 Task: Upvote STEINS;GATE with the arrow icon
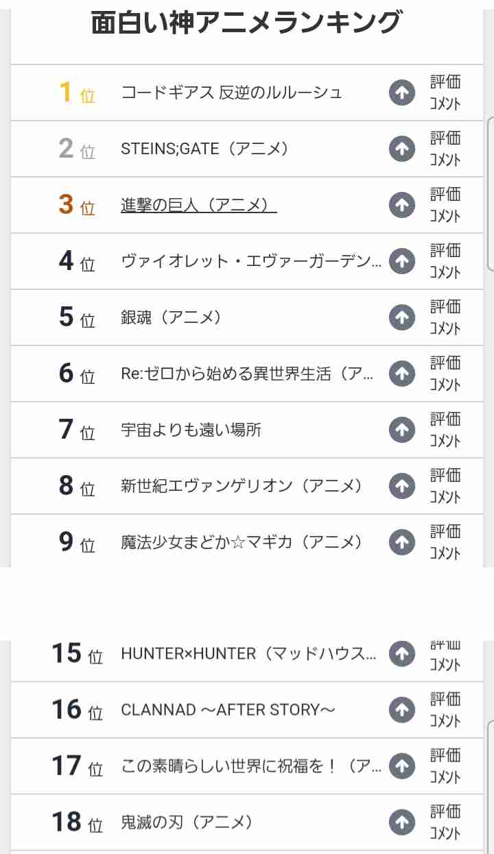(x=402, y=149)
